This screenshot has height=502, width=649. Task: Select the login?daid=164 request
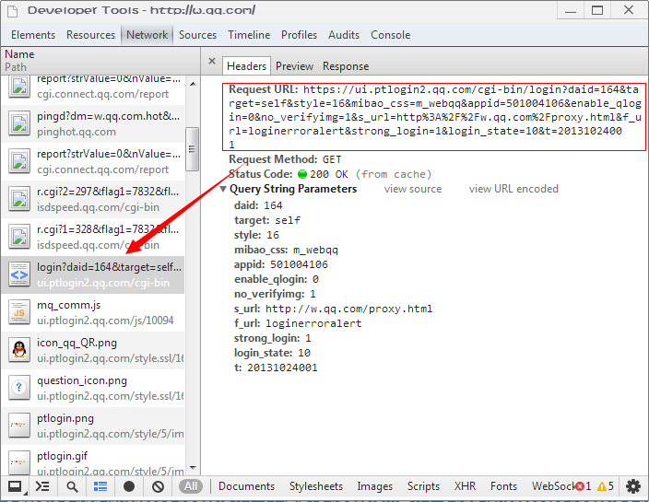pos(93,275)
